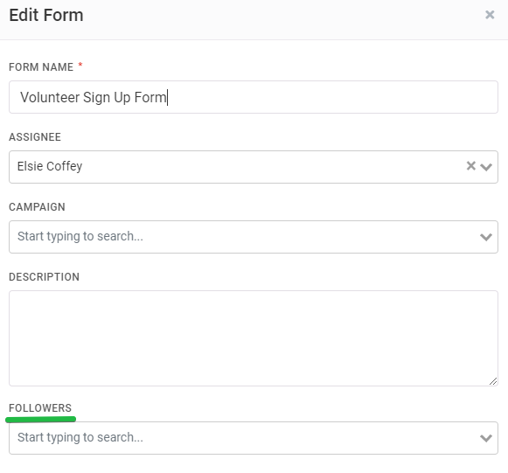Click the FOLLOWERS field label
The width and height of the screenshot is (508, 473).
(x=40, y=408)
